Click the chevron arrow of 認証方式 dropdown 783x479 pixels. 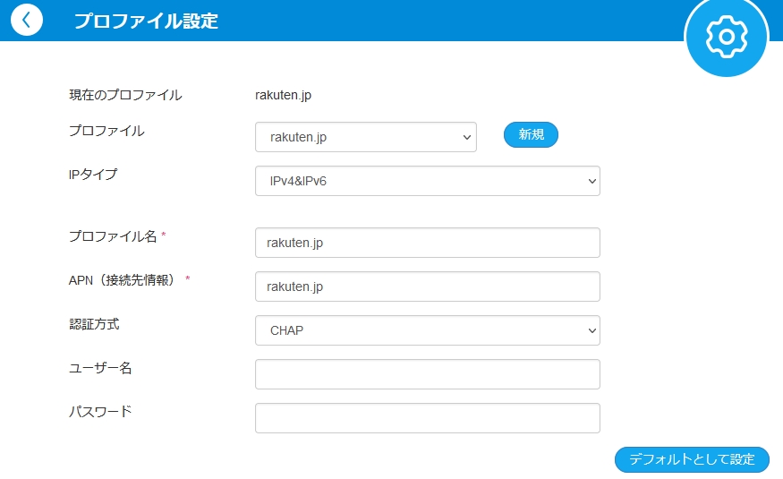point(592,330)
